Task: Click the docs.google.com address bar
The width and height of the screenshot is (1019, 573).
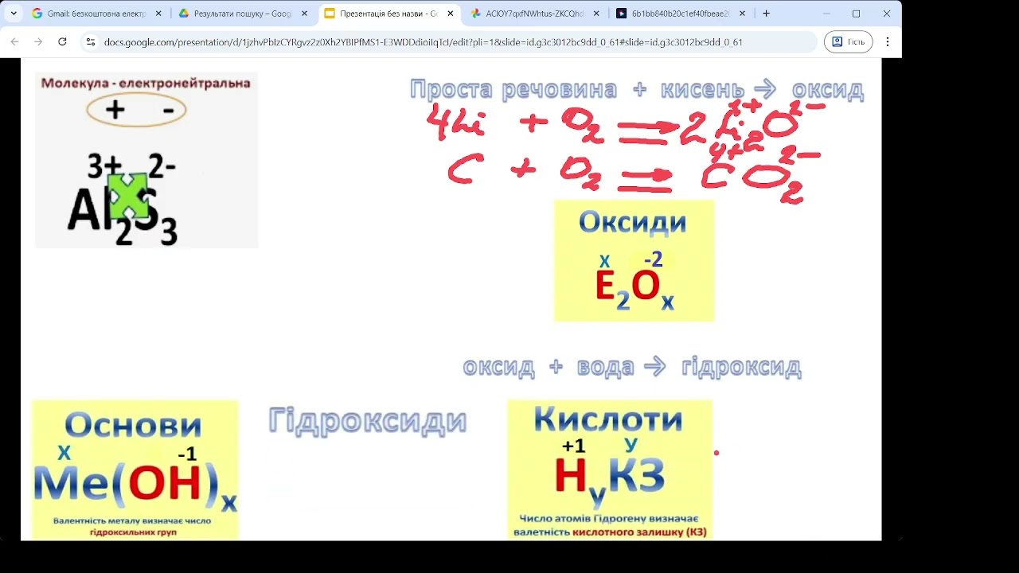Action: coord(450,41)
